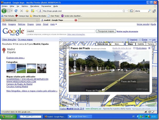
Task: Reload the page with the refresh icon
Action: (x=16, y=11)
